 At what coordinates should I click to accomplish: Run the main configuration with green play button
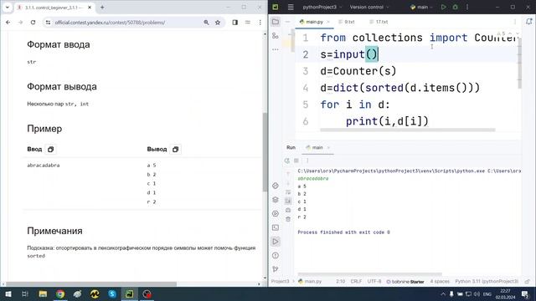(443, 7)
